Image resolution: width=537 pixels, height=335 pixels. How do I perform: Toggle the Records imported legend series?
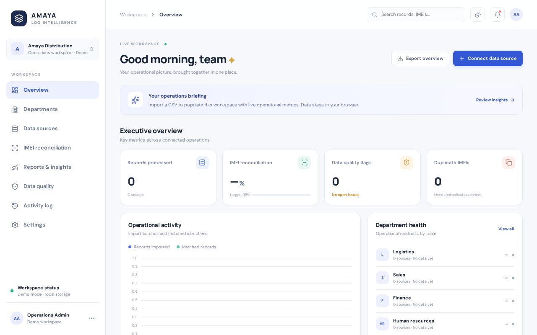[149, 247]
